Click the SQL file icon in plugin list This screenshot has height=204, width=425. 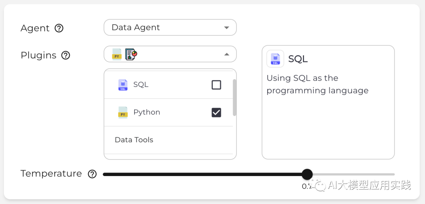123,85
